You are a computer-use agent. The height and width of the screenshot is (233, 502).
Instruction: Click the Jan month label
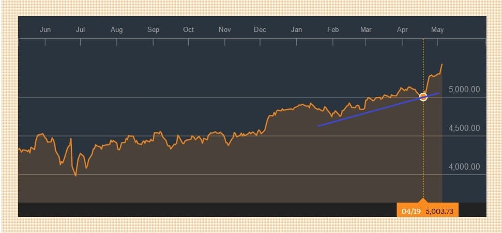pos(296,29)
